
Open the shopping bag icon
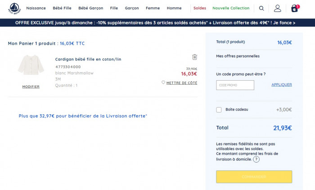coord(294,8)
